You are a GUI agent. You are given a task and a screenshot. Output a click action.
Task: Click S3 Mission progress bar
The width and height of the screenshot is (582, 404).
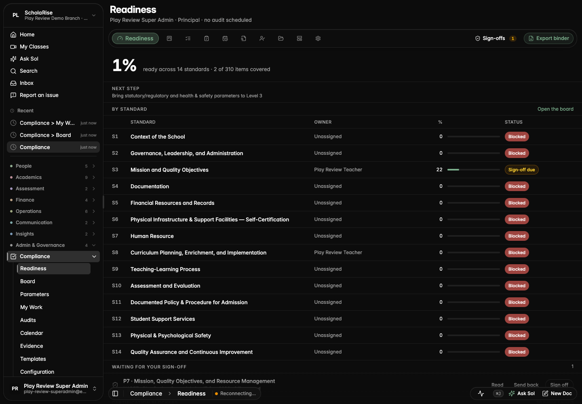click(473, 170)
